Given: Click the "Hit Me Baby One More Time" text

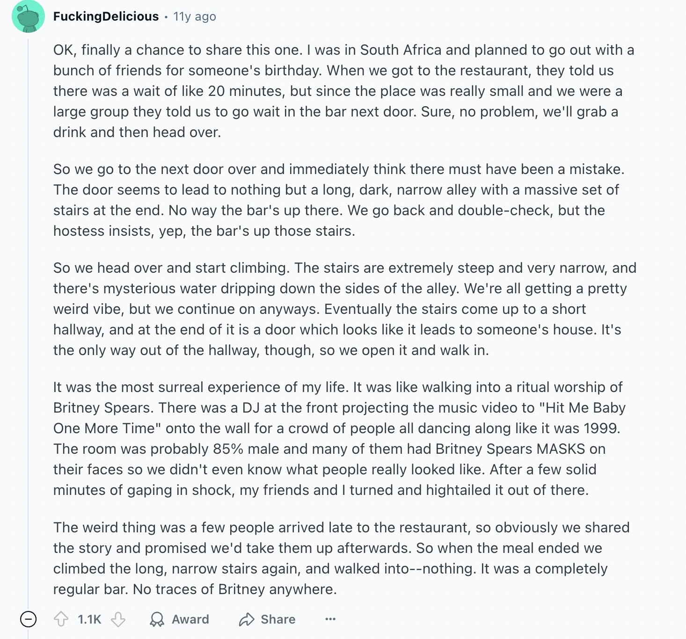Looking at the screenshot, I should click(x=339, y=418).
